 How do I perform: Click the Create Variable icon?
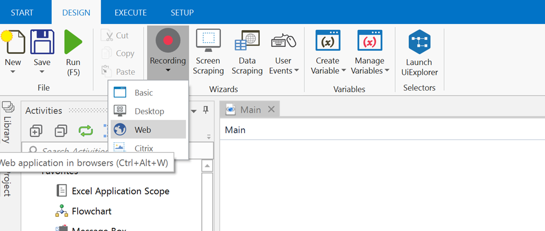[x=328, y=40]
